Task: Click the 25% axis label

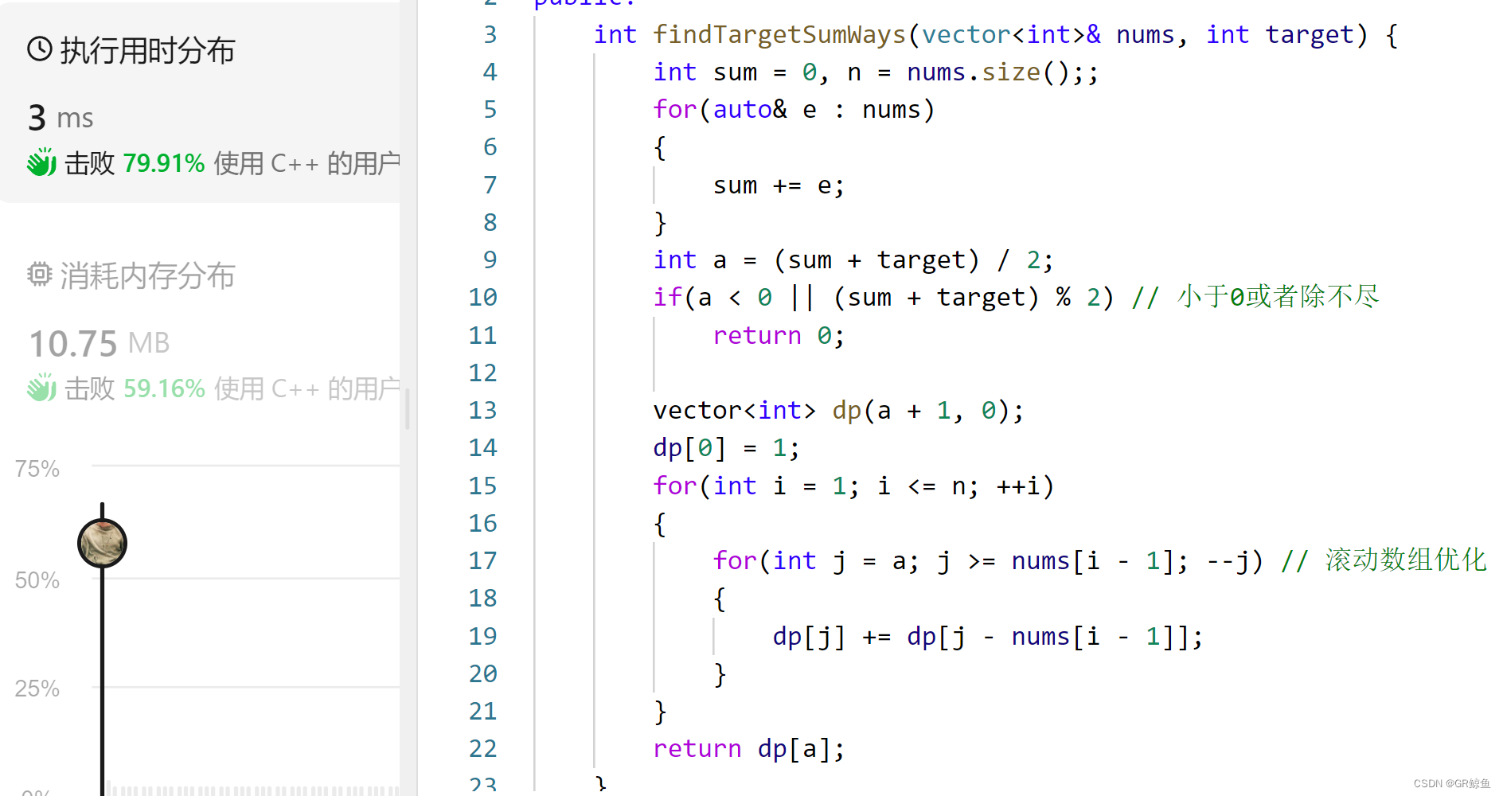Action: 37,689
